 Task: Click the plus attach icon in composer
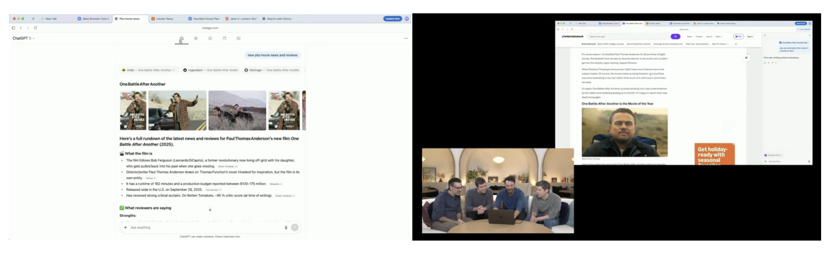coord(125,227)
